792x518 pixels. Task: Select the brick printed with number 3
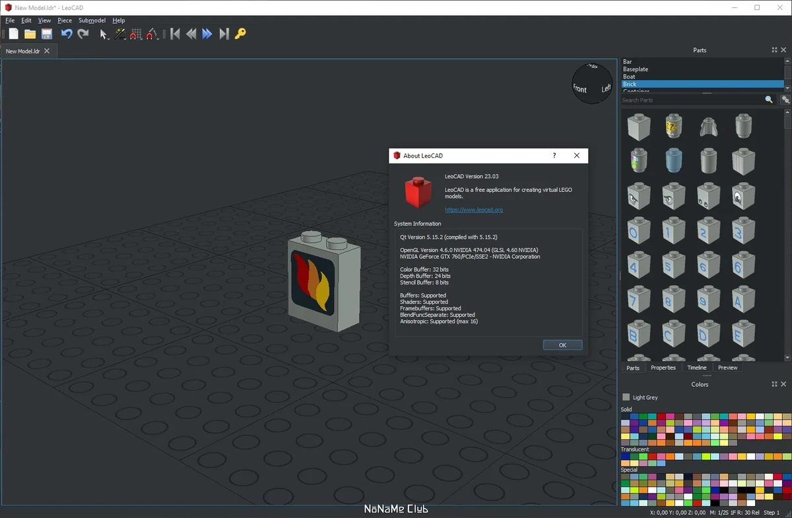pos(743,230)
